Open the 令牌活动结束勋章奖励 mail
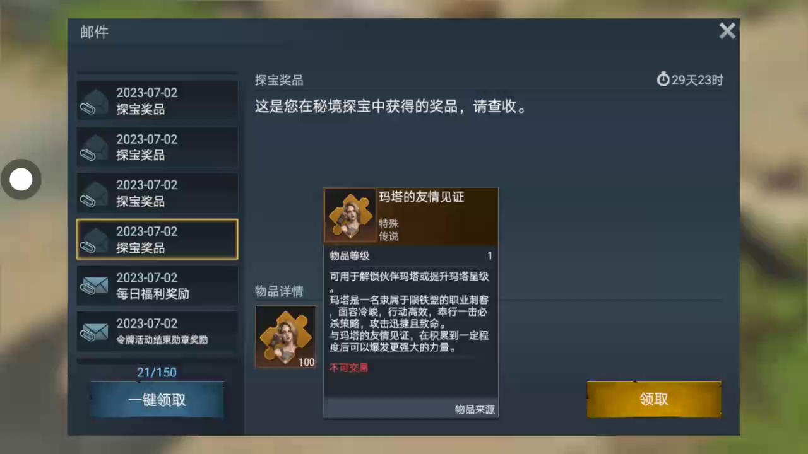 pyautogui.click(x=157, y=331)
